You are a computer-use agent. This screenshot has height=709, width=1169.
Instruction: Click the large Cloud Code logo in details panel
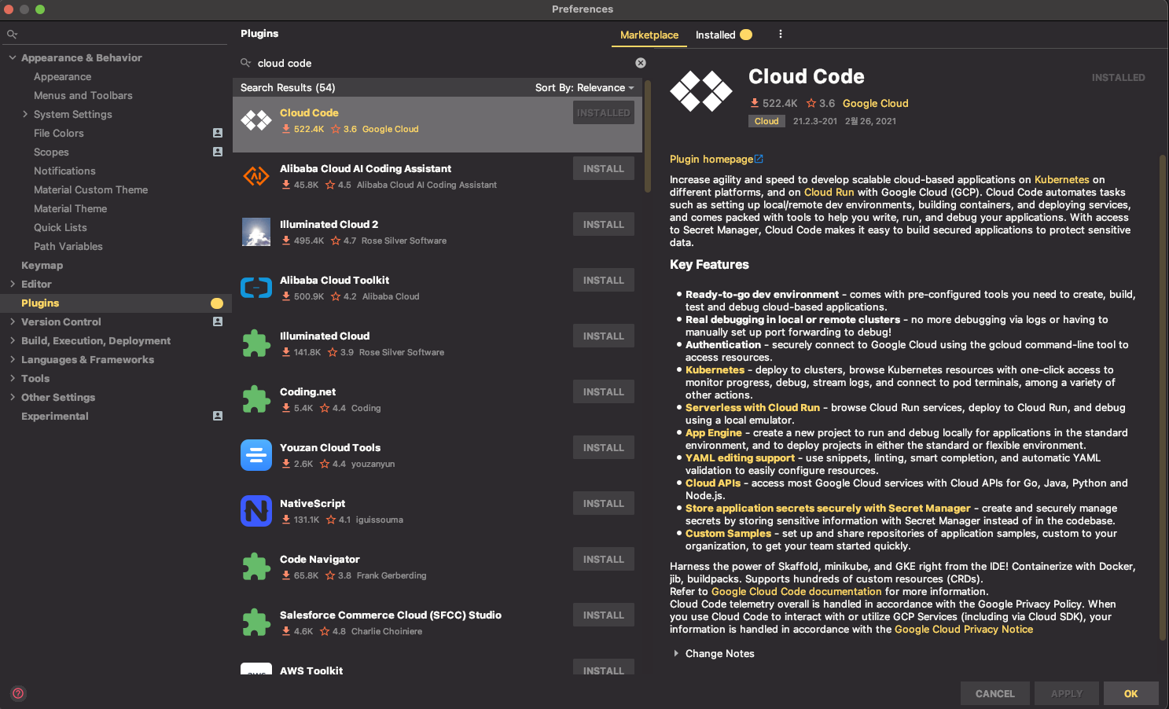point(701,90)
